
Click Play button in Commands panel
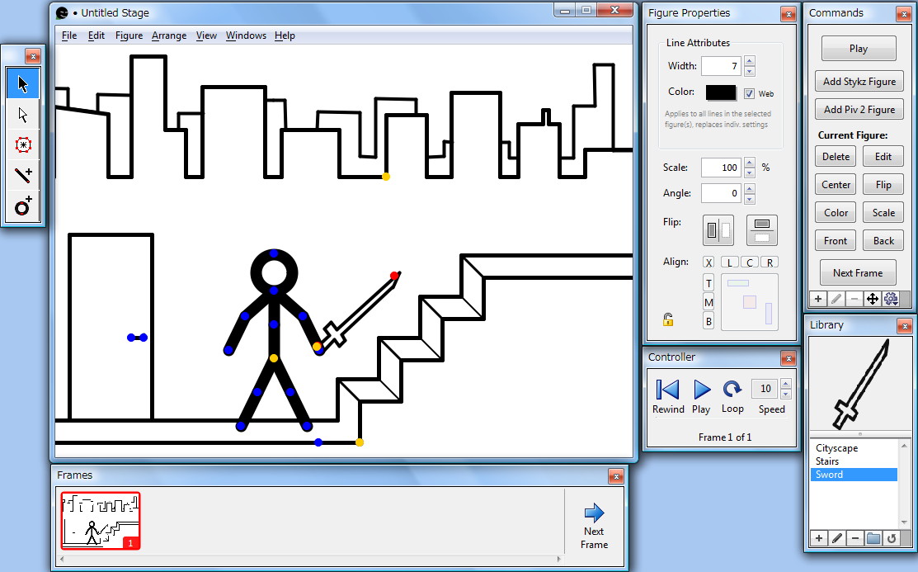coord(859,49)
